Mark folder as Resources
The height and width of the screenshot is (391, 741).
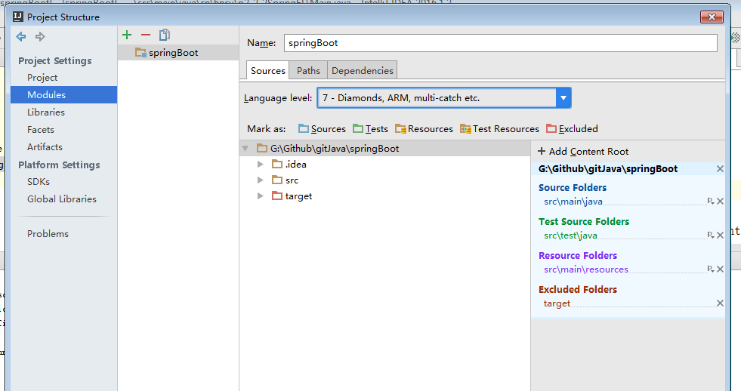424,129
